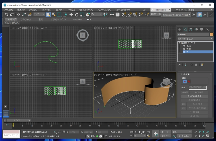Toggle Keyboard Shortcut Override
The image size is (216, 141).
117,15
